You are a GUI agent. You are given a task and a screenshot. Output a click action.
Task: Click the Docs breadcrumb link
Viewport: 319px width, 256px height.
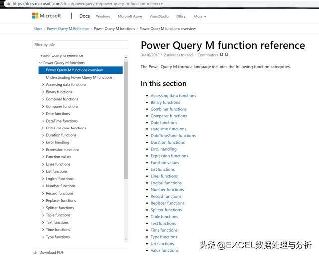tap(38, 29)
